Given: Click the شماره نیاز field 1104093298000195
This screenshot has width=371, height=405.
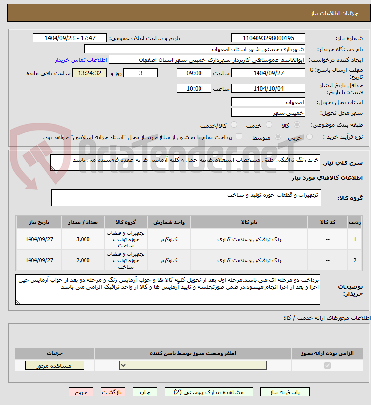Looking at the screenshot, I should (268, 38).
